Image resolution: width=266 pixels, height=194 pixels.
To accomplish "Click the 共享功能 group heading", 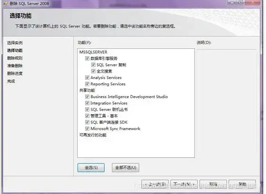I will pos(87,90).
